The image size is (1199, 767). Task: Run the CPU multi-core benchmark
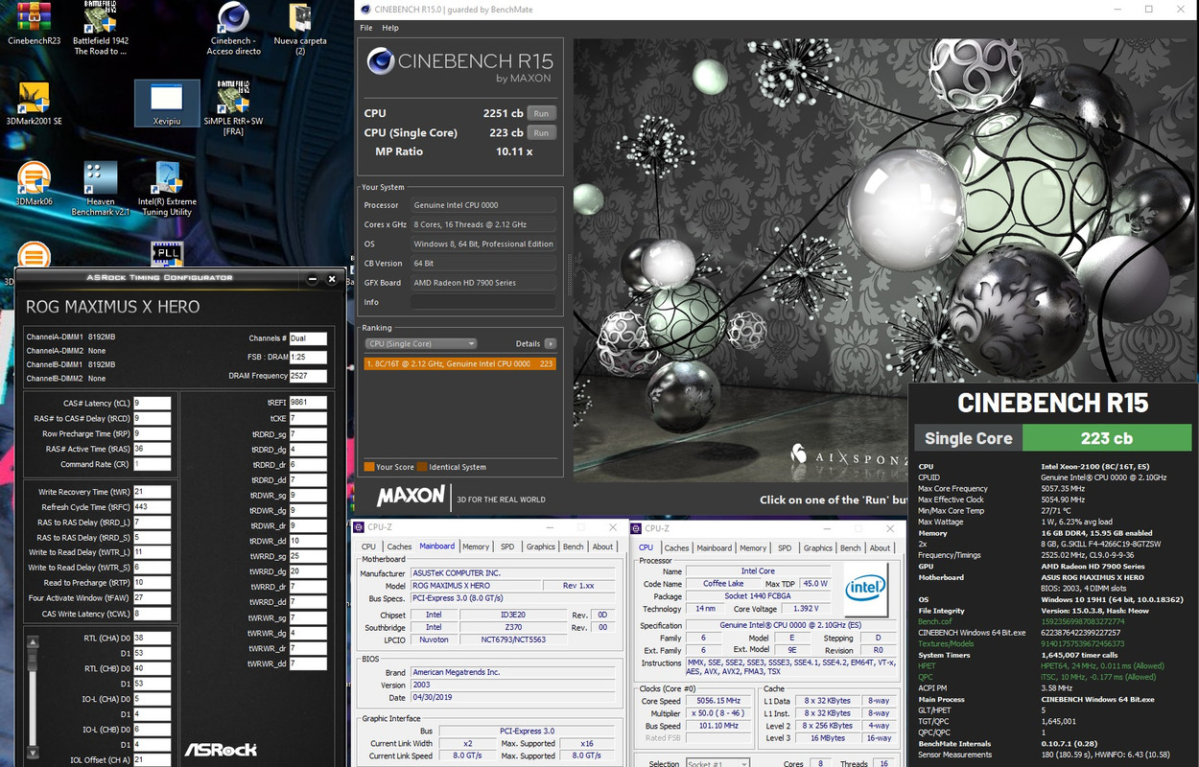tap(541, 113)
